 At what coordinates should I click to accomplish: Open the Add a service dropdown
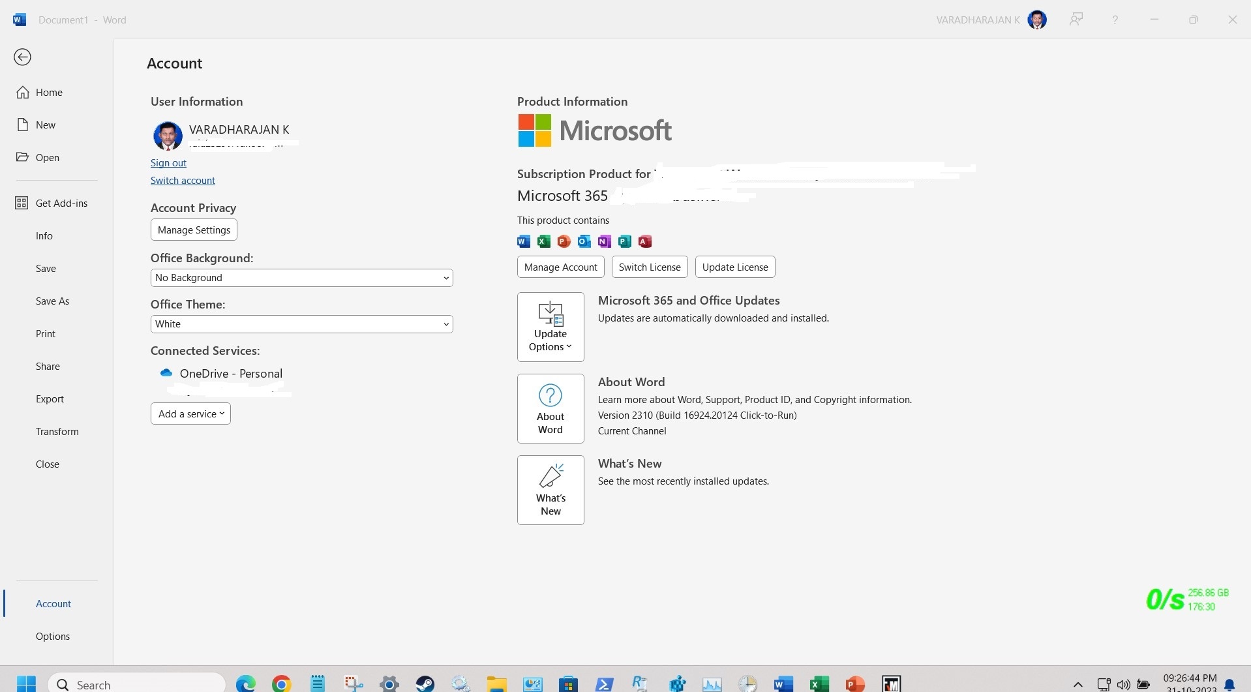click(x=190, y=414)
